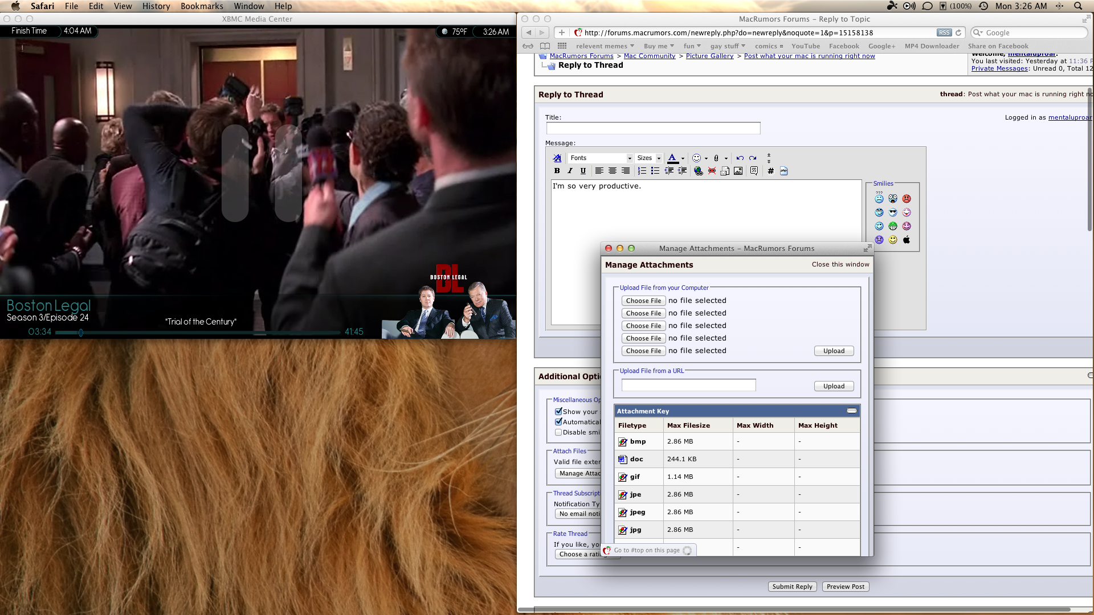Viewport: 1094px width, 615px height.
Task: Open Safari Top Sites grid icon
Action: pos(562,46)
